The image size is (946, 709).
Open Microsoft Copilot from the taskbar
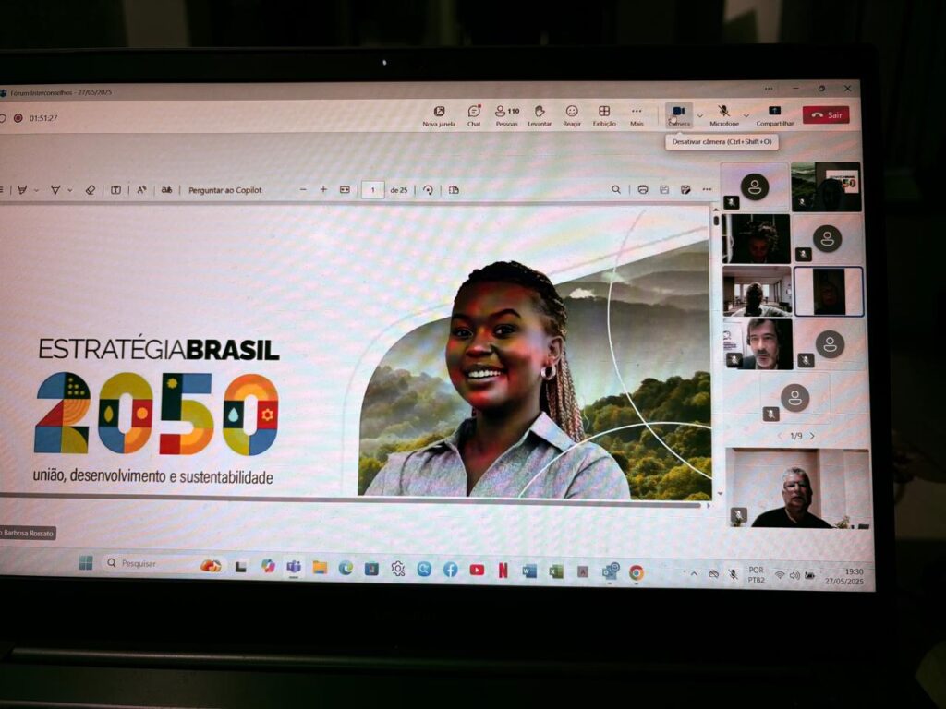click(x=268, y=566)
